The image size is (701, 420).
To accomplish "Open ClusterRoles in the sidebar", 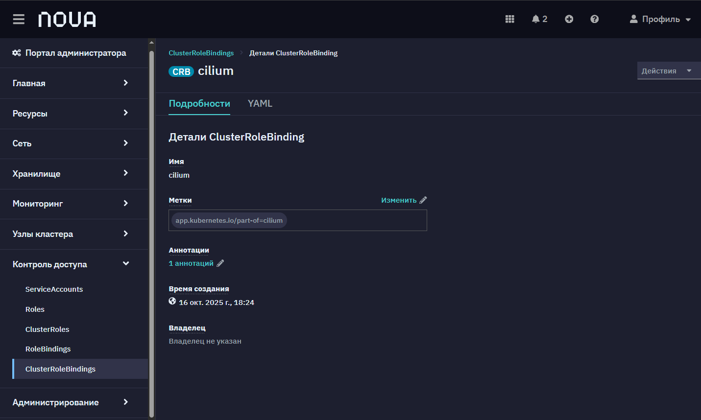I will point(47,329).
